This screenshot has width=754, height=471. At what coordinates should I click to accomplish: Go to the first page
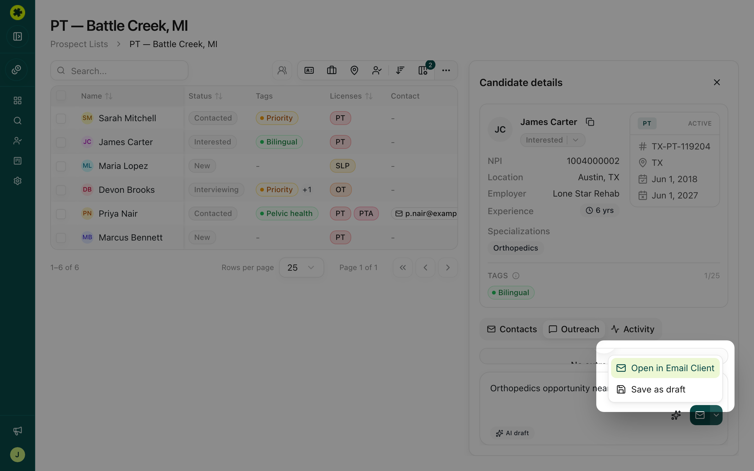click(403, 268)
